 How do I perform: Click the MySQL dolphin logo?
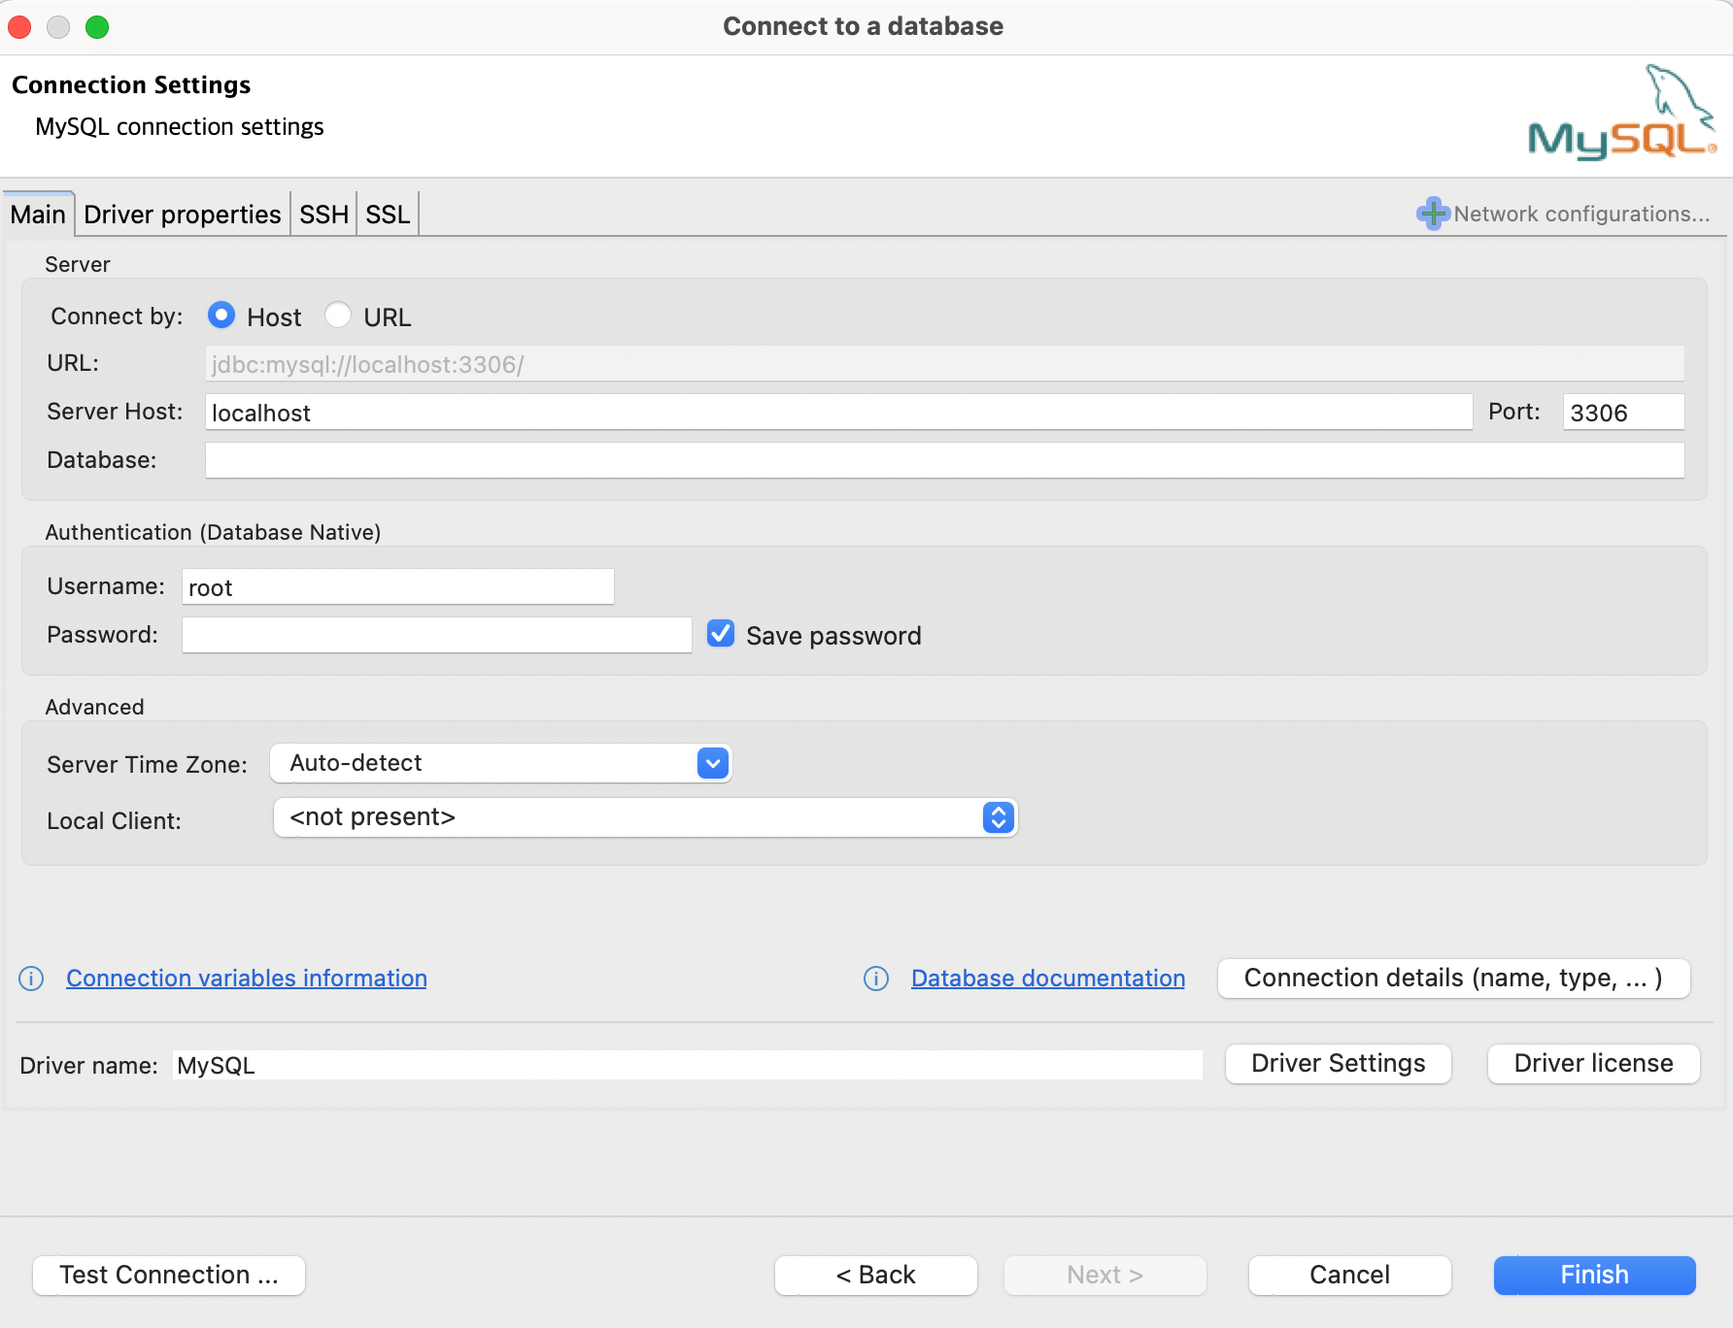pyautogui.click(x=1622, y=112)
